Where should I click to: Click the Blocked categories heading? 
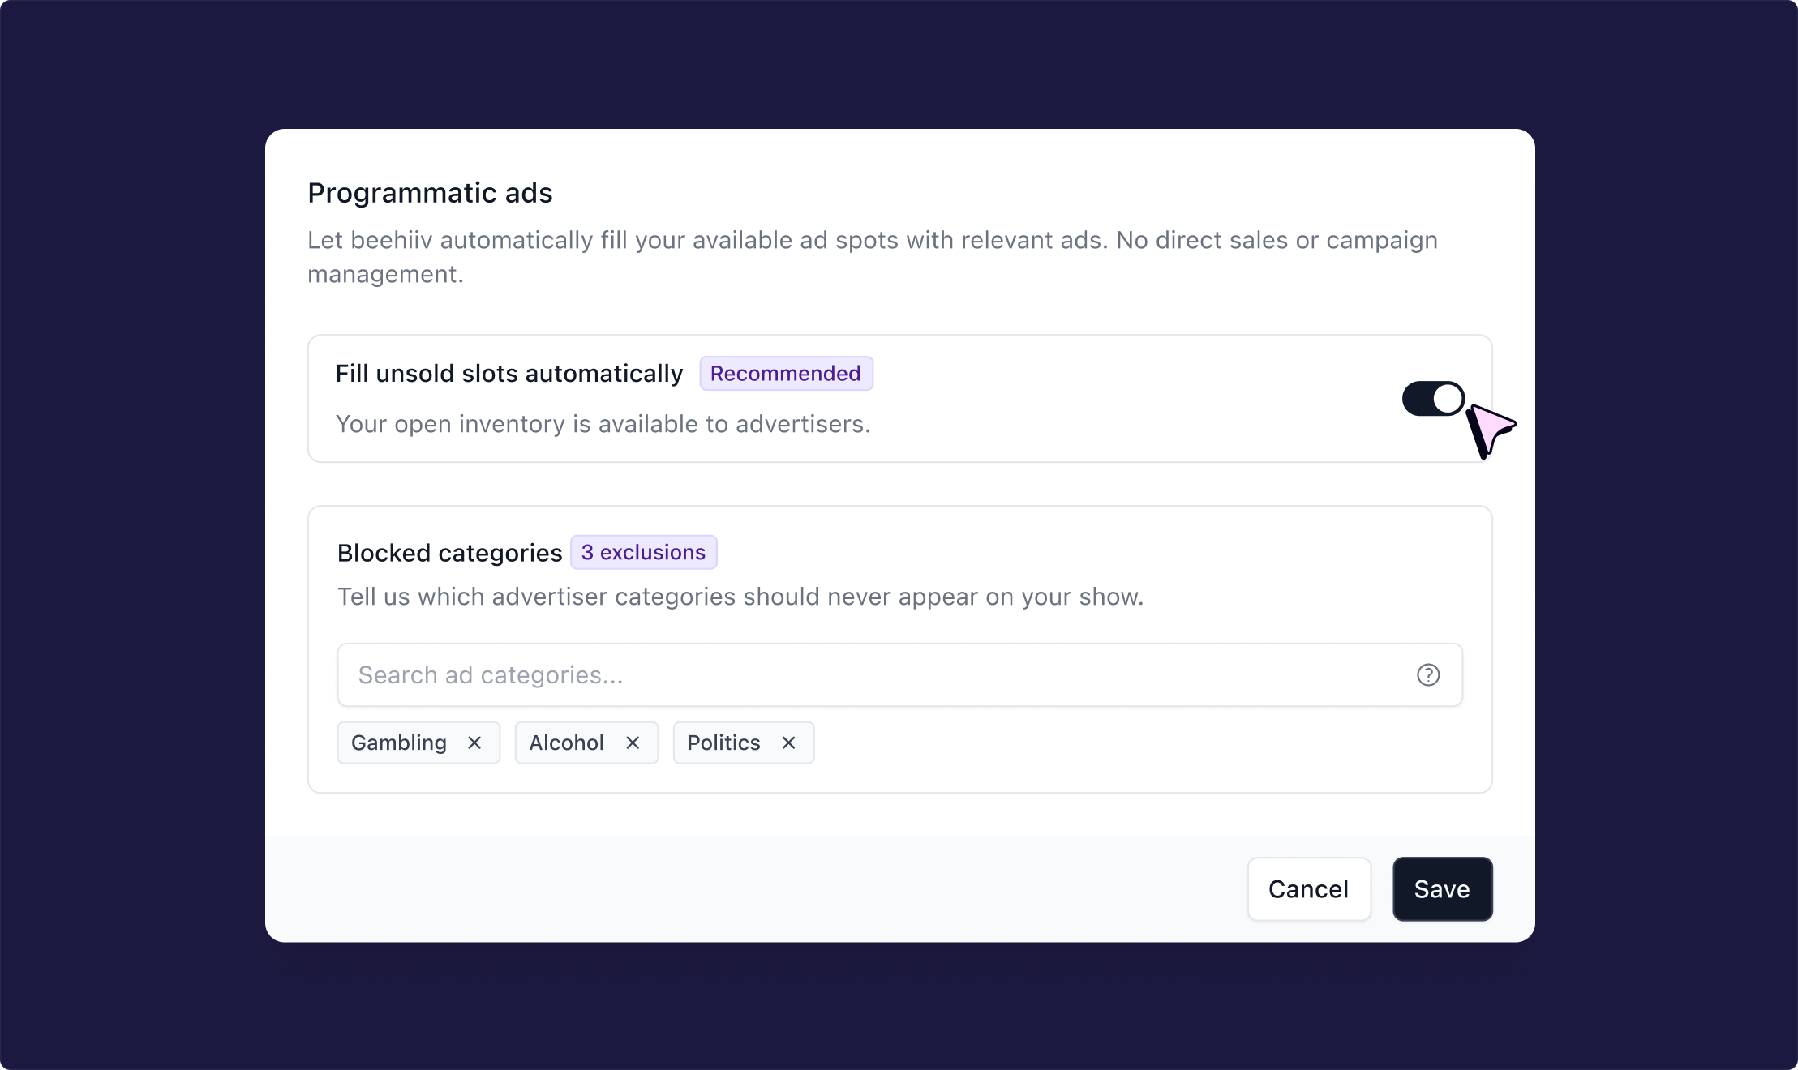[x=450, y=553]
